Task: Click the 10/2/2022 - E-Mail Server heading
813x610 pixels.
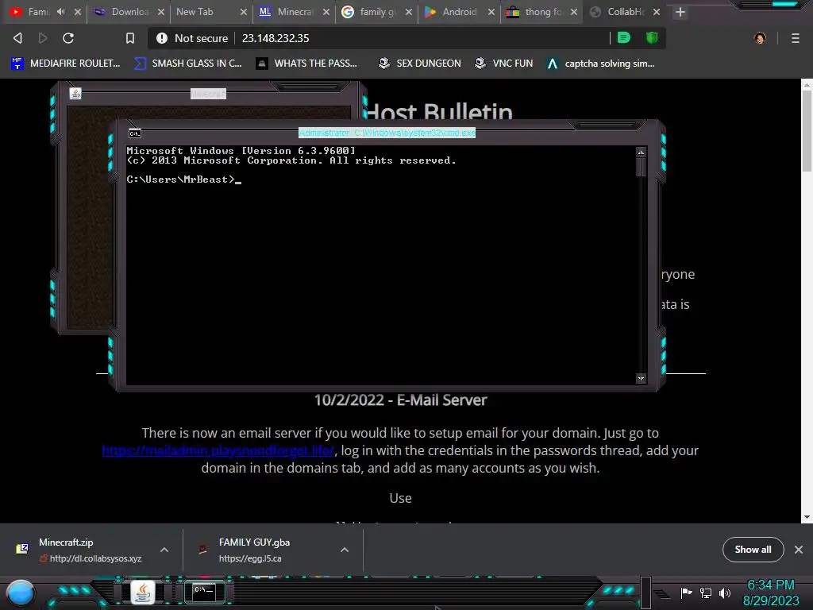Action: (x=400, y=400)
